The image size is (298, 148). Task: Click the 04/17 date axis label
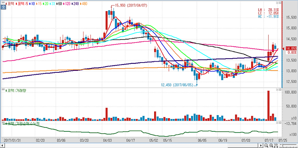click(130, 140)
